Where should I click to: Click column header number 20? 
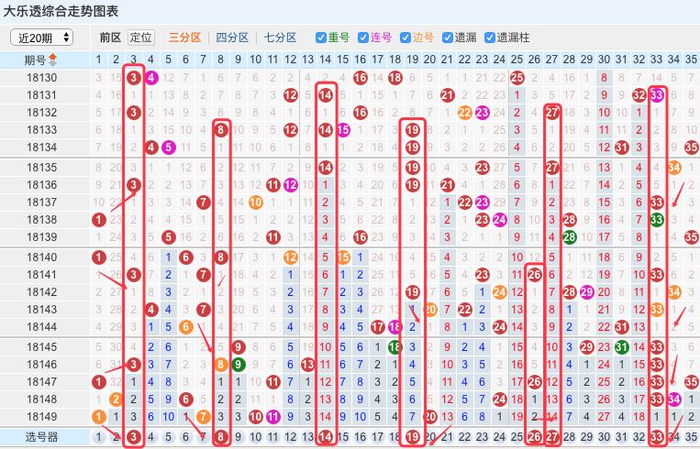[x=430, y=60]
